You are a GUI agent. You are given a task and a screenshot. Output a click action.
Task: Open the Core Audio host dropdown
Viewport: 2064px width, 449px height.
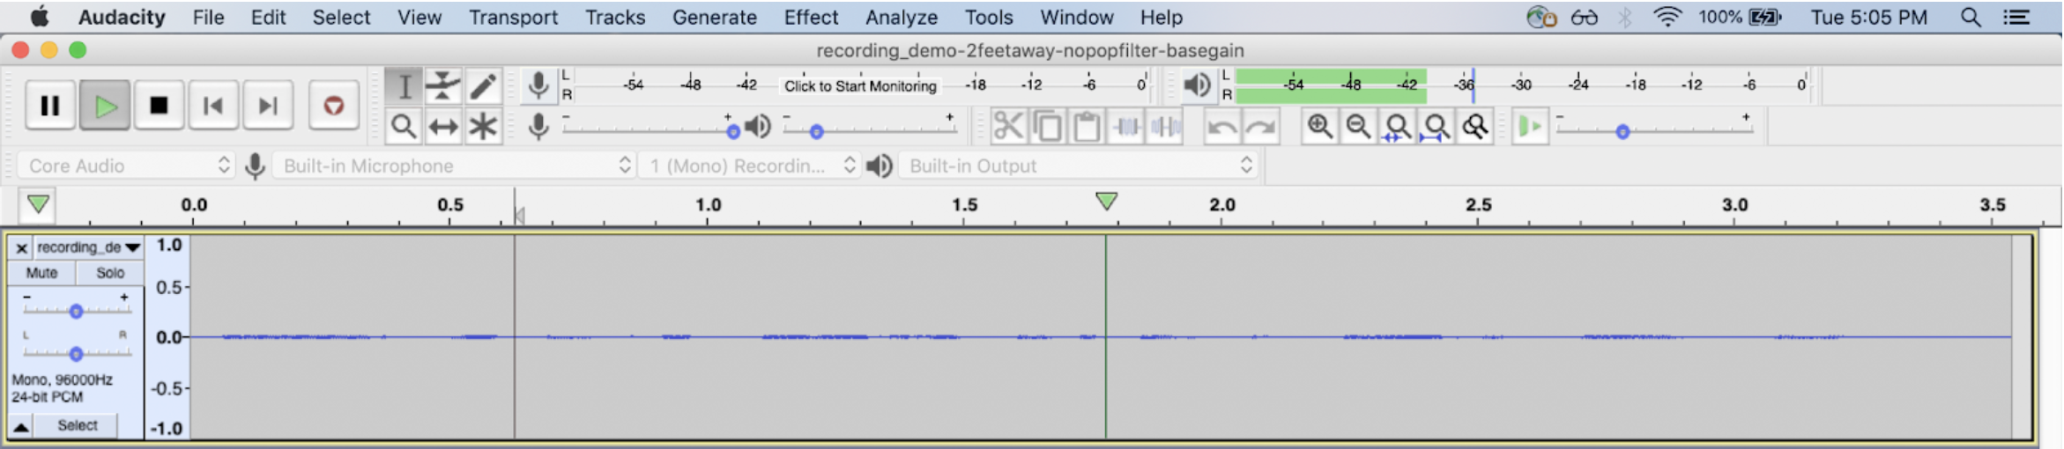pos(126,166)
